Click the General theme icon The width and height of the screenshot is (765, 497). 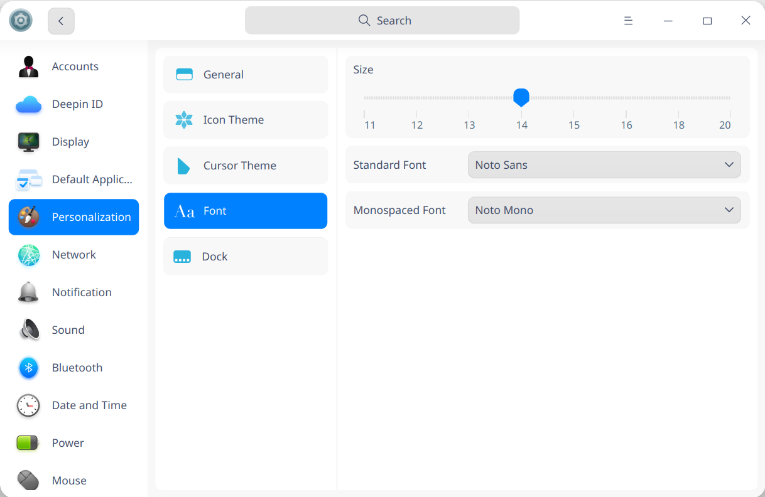[184, 75]
